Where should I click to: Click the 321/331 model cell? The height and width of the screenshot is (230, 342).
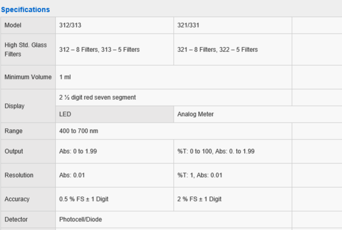[x=233, y=25]
